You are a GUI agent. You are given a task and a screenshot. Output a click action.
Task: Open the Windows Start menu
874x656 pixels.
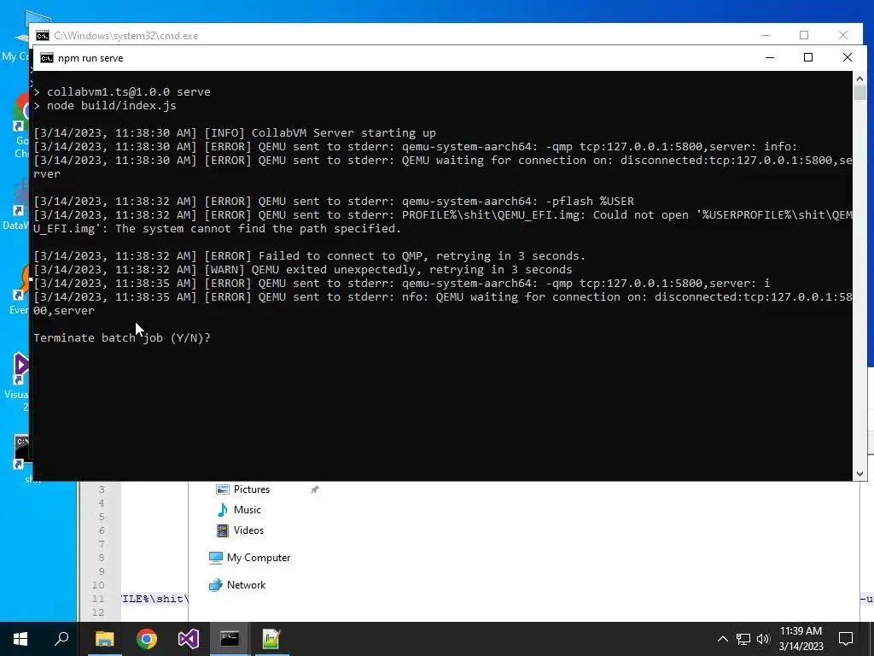click(20, 639)
